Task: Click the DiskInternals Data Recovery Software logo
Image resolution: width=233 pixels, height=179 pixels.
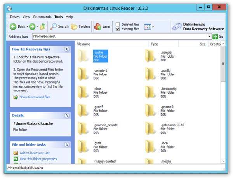Action: click(177, 26)
